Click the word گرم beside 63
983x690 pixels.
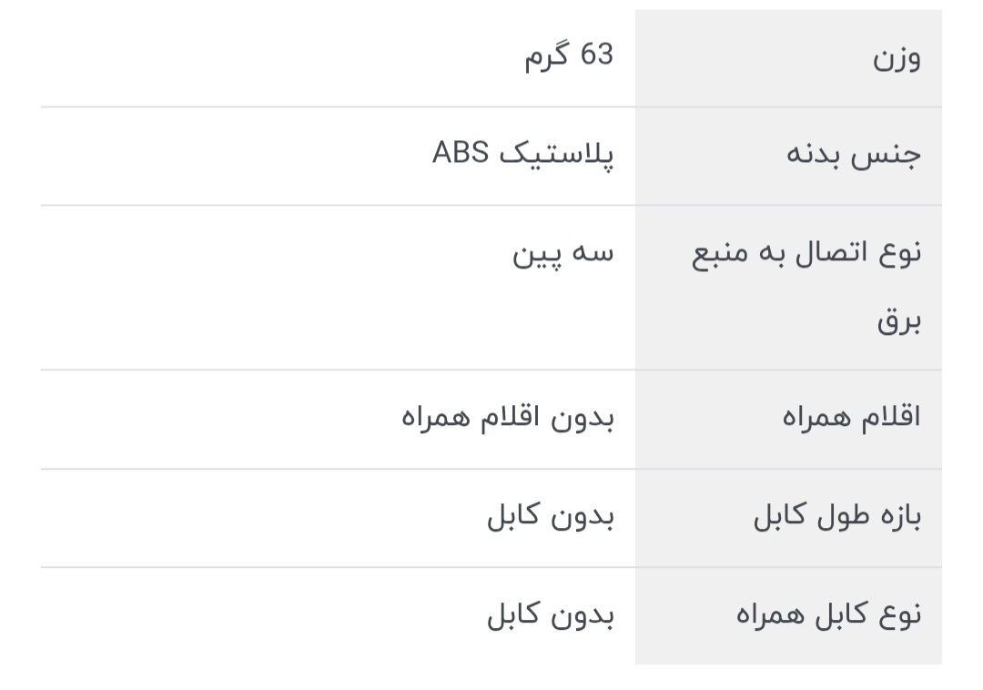click(547, 58)
